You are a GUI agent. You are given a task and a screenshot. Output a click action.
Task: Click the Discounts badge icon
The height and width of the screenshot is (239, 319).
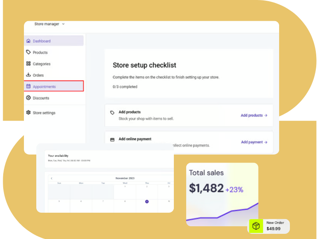click(x=28, y=98)
